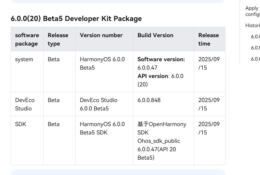260x175 pixels.
Task: Select the "Beta" cell in the DevEco Studio row
Action: (x=59, y=104)
